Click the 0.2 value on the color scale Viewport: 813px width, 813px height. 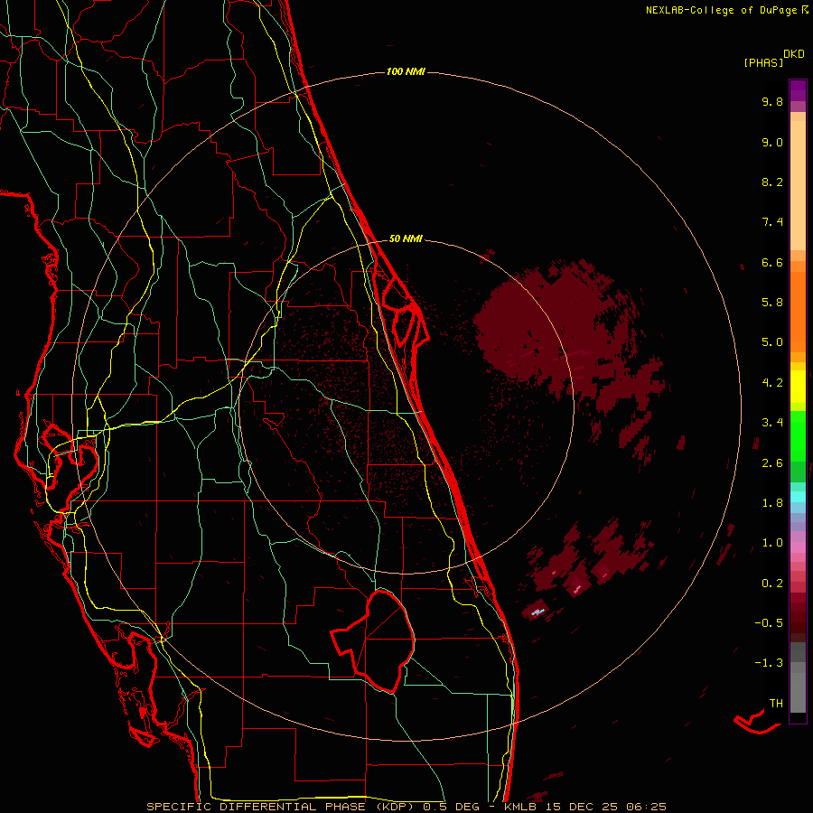click(772, 584)
